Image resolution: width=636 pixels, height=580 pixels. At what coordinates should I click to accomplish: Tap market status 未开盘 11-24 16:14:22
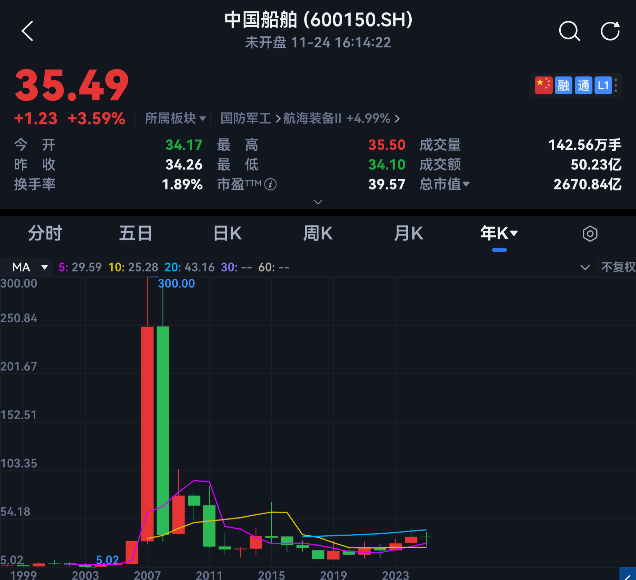(318, 43)
